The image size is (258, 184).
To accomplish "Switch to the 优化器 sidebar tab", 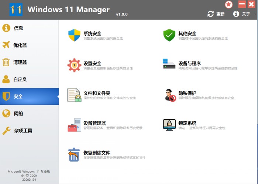I will pos(20,45).
